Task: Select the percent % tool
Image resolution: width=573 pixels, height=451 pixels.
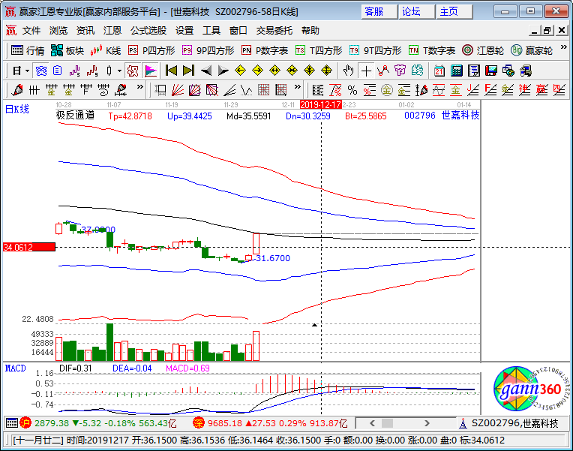Action: [352, 90]
